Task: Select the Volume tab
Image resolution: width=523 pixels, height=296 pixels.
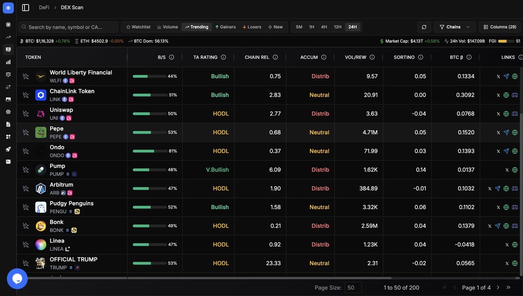Action: pos(168,27)
